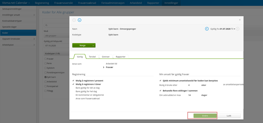Select the Fravær Anse som option
The height and width of the screenshot is (123, 263).
(110, 67)
